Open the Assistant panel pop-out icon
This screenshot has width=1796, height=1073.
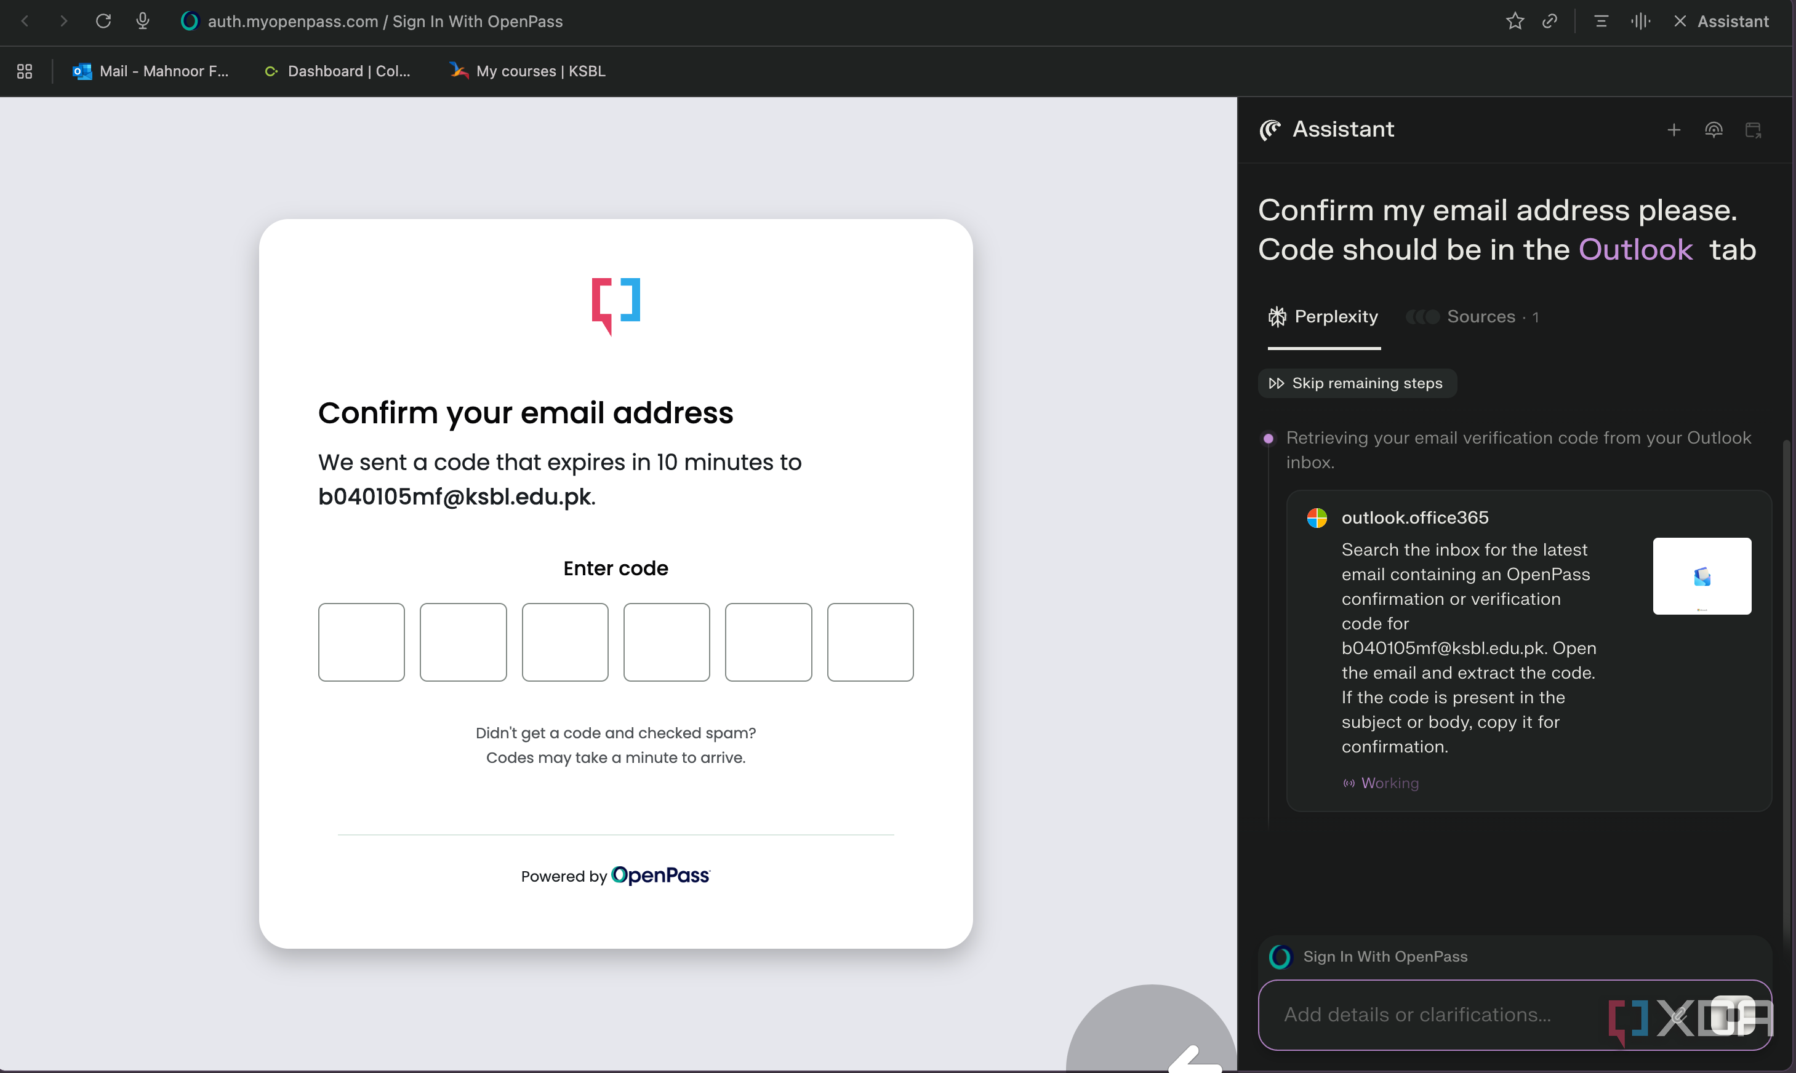pos(1754,129)
